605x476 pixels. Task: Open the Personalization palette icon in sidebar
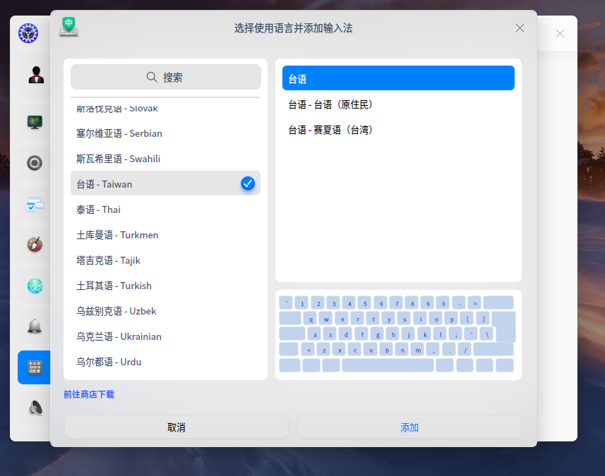click(35, 245)
